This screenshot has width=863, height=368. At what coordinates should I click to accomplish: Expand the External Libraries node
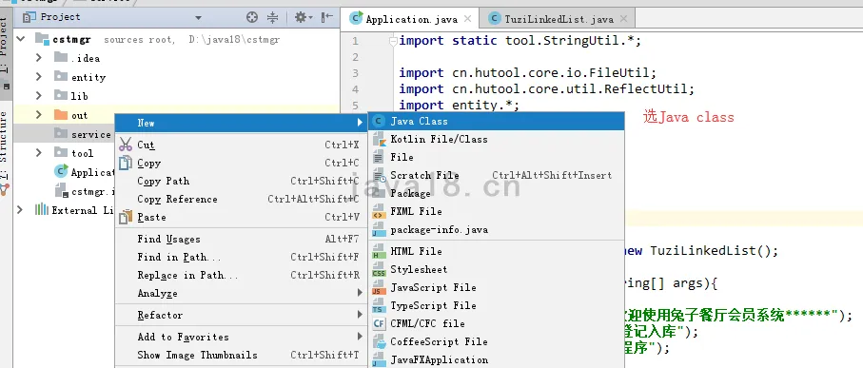pyautogui.click(x=20, y=210)
